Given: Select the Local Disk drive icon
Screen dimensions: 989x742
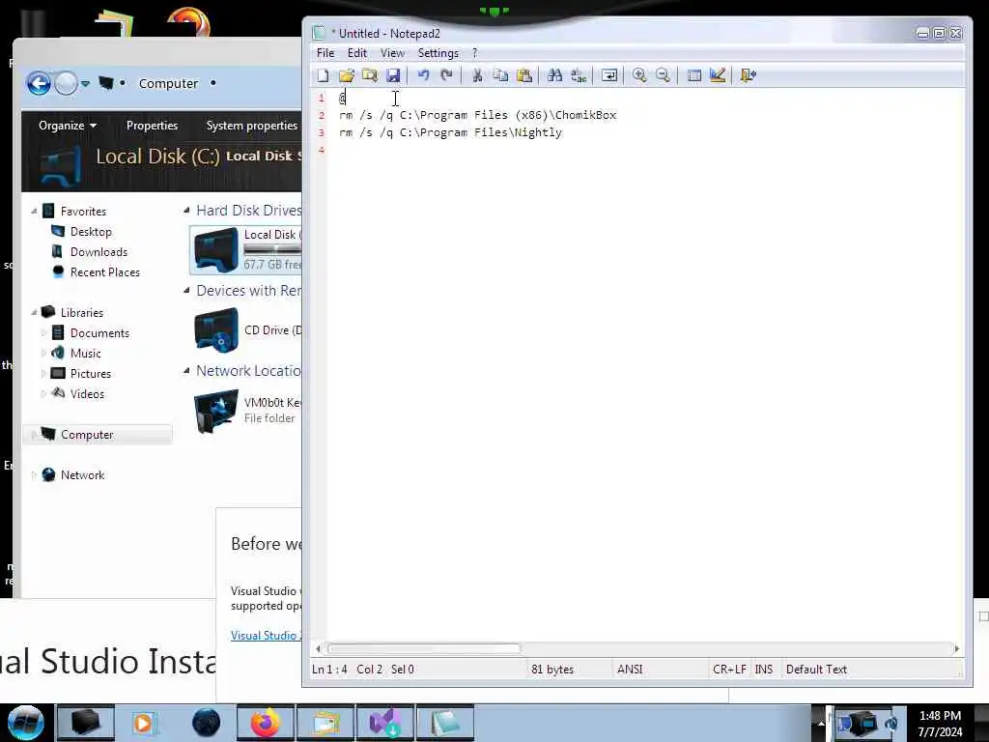Looking at the screenshot, I should 215,250.
